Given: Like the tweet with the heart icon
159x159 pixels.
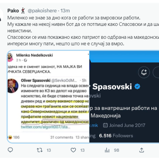Looking at the screenshot, I should [x=73, y=150].
